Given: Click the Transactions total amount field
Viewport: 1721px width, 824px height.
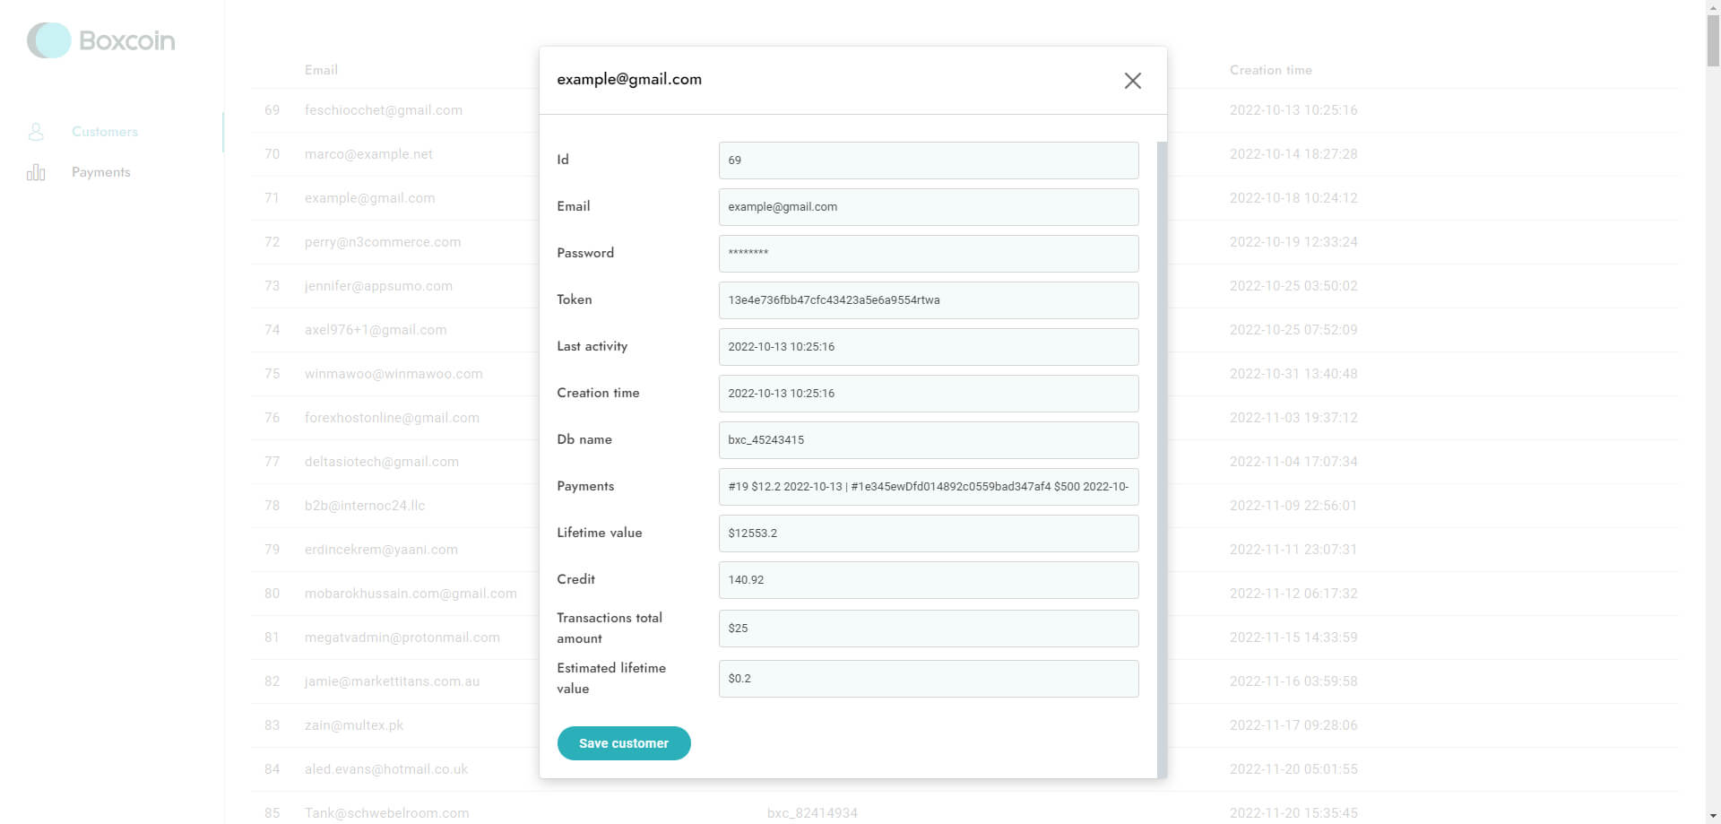Looking at the screenshot, I should [928, 629].
